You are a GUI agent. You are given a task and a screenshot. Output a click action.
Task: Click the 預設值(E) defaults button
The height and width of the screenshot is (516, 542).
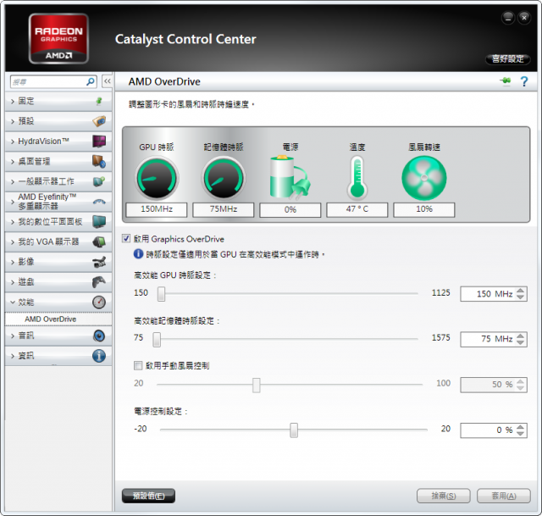click(x=149, y=496)
